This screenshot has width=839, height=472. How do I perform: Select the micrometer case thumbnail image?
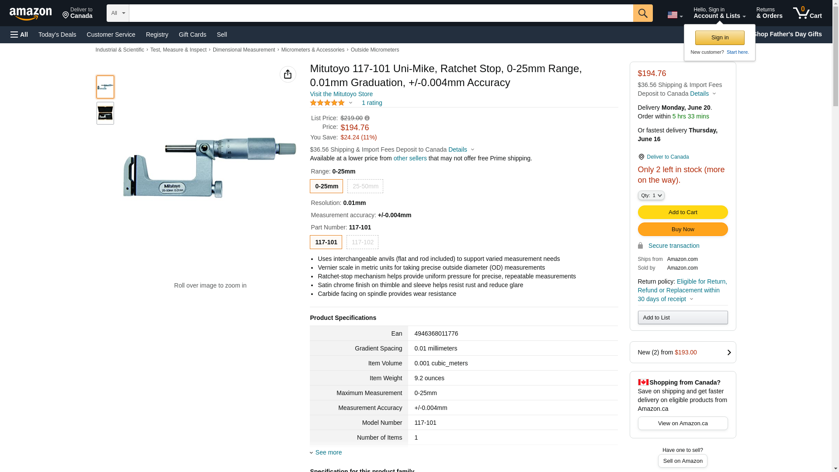pos(105,113)
